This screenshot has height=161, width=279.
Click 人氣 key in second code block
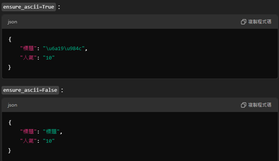(x=28, y=141)
